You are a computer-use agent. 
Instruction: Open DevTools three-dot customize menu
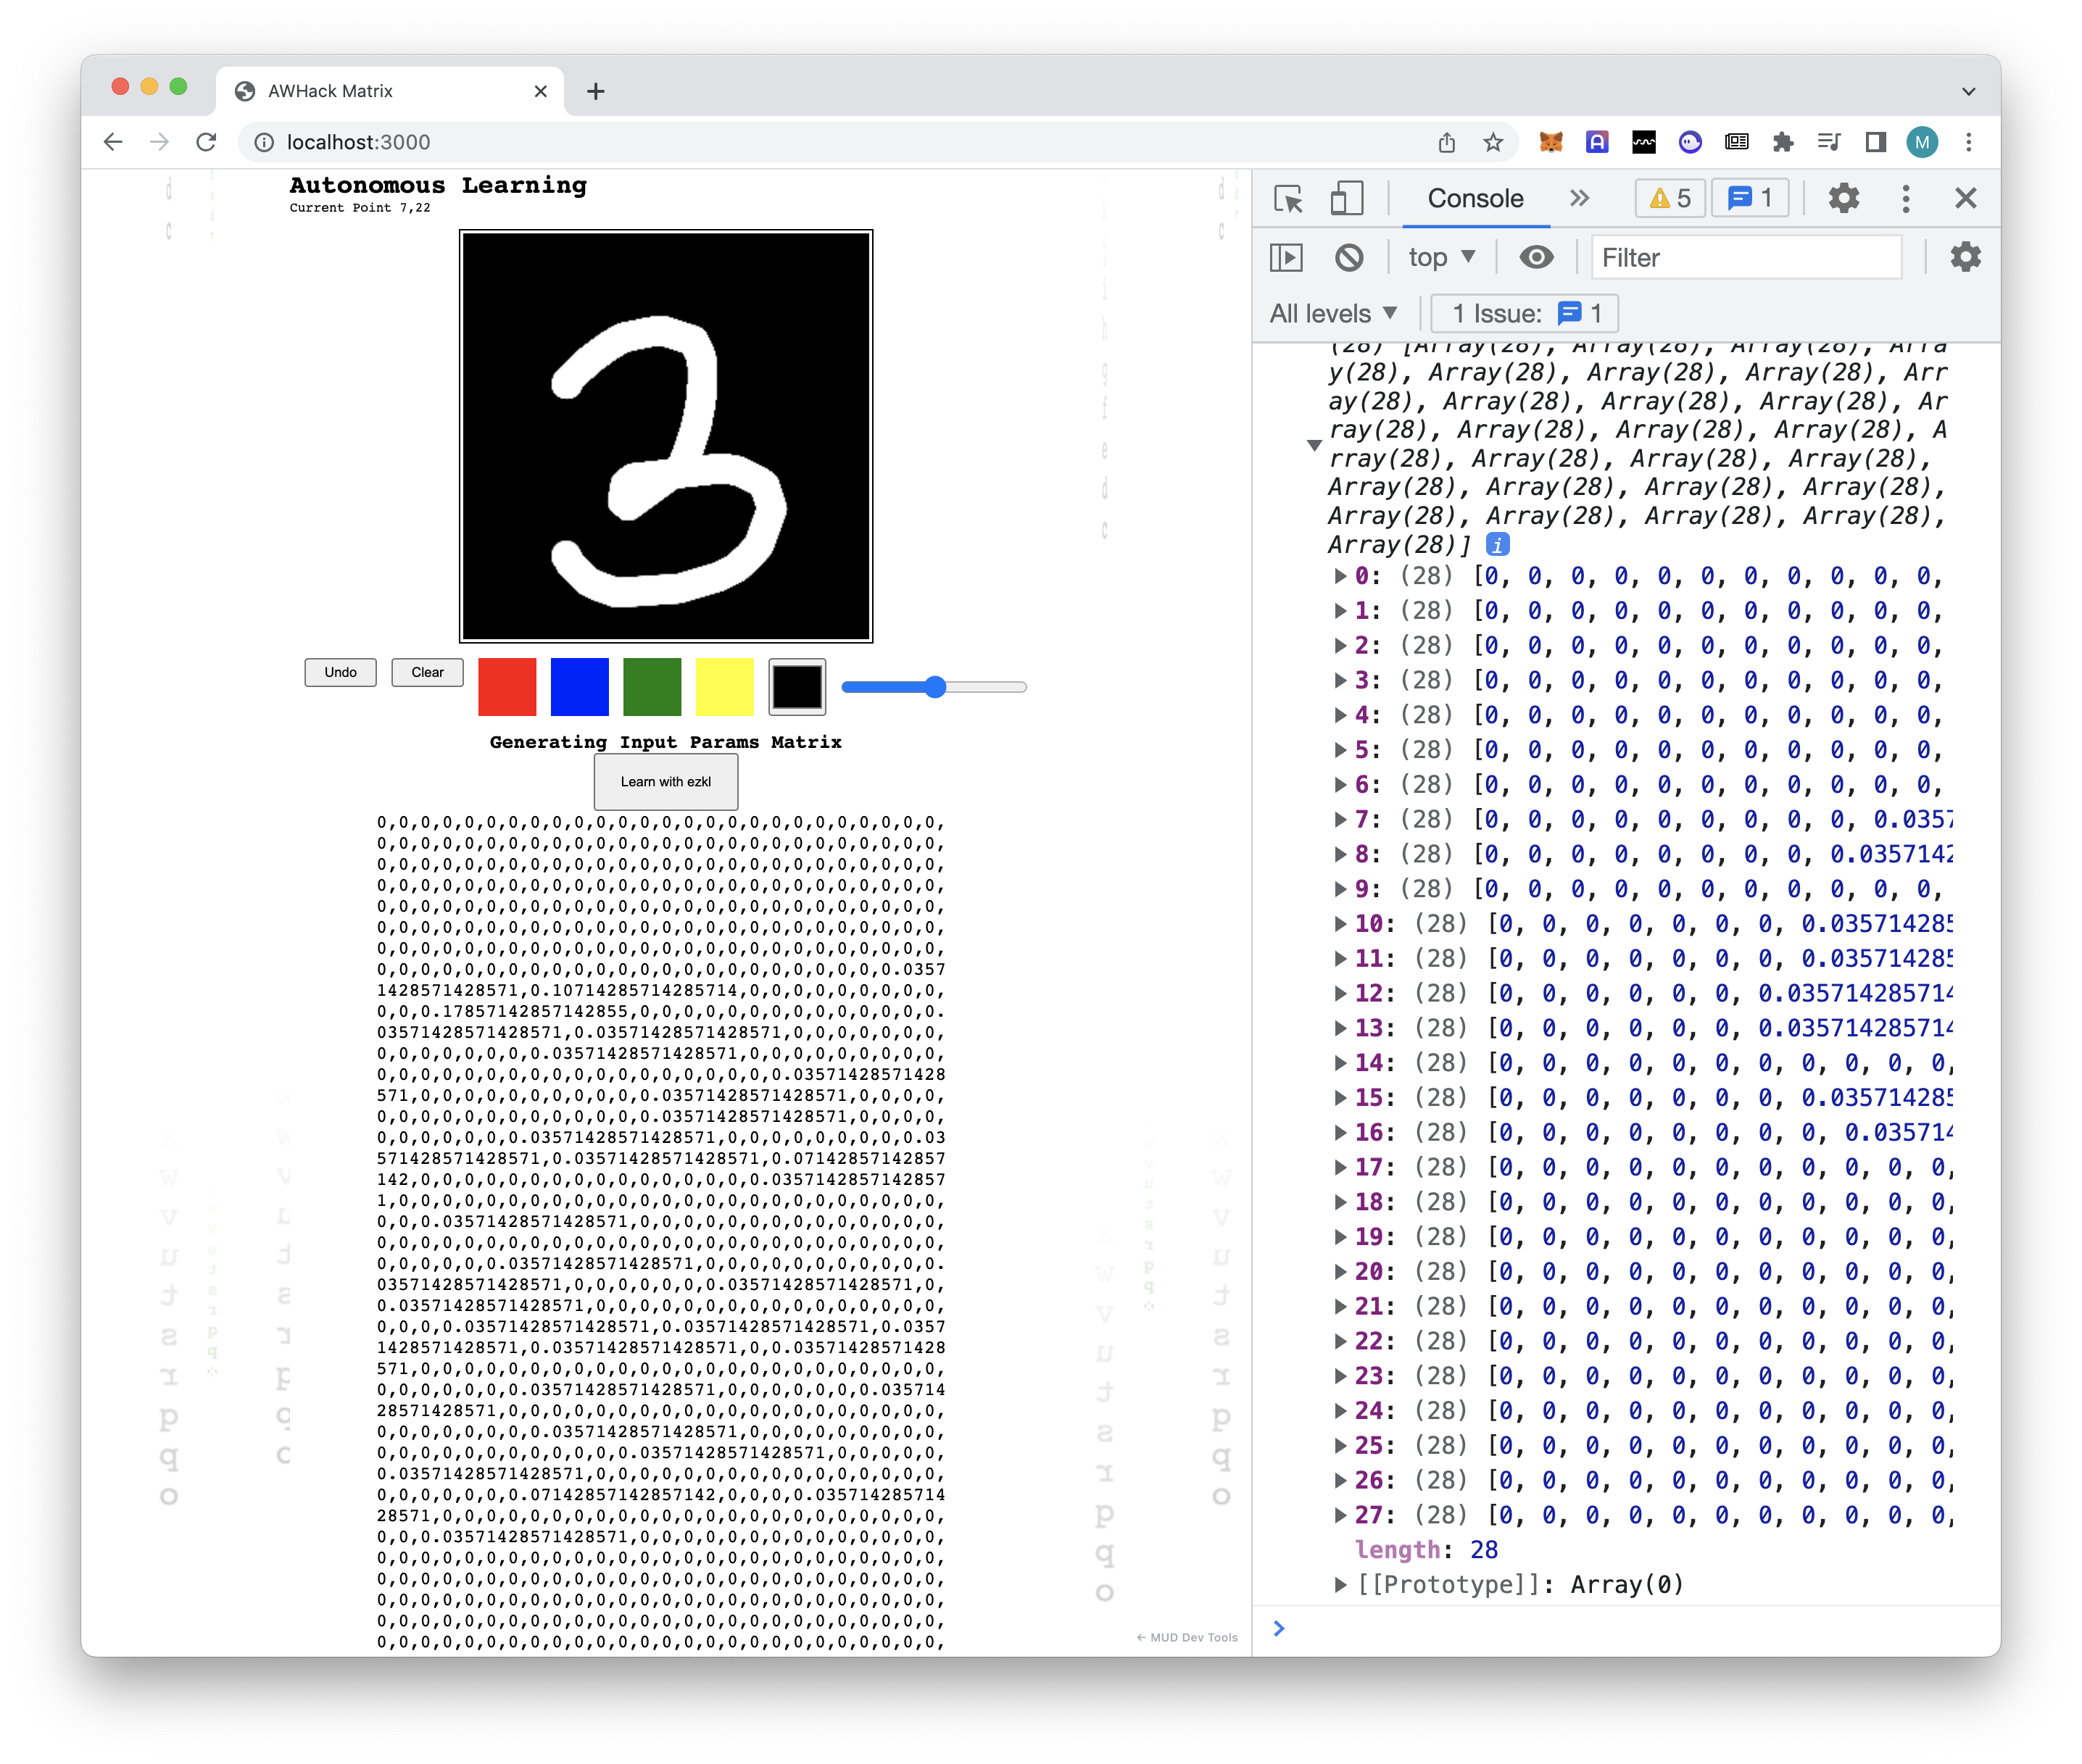(1905, 198)
